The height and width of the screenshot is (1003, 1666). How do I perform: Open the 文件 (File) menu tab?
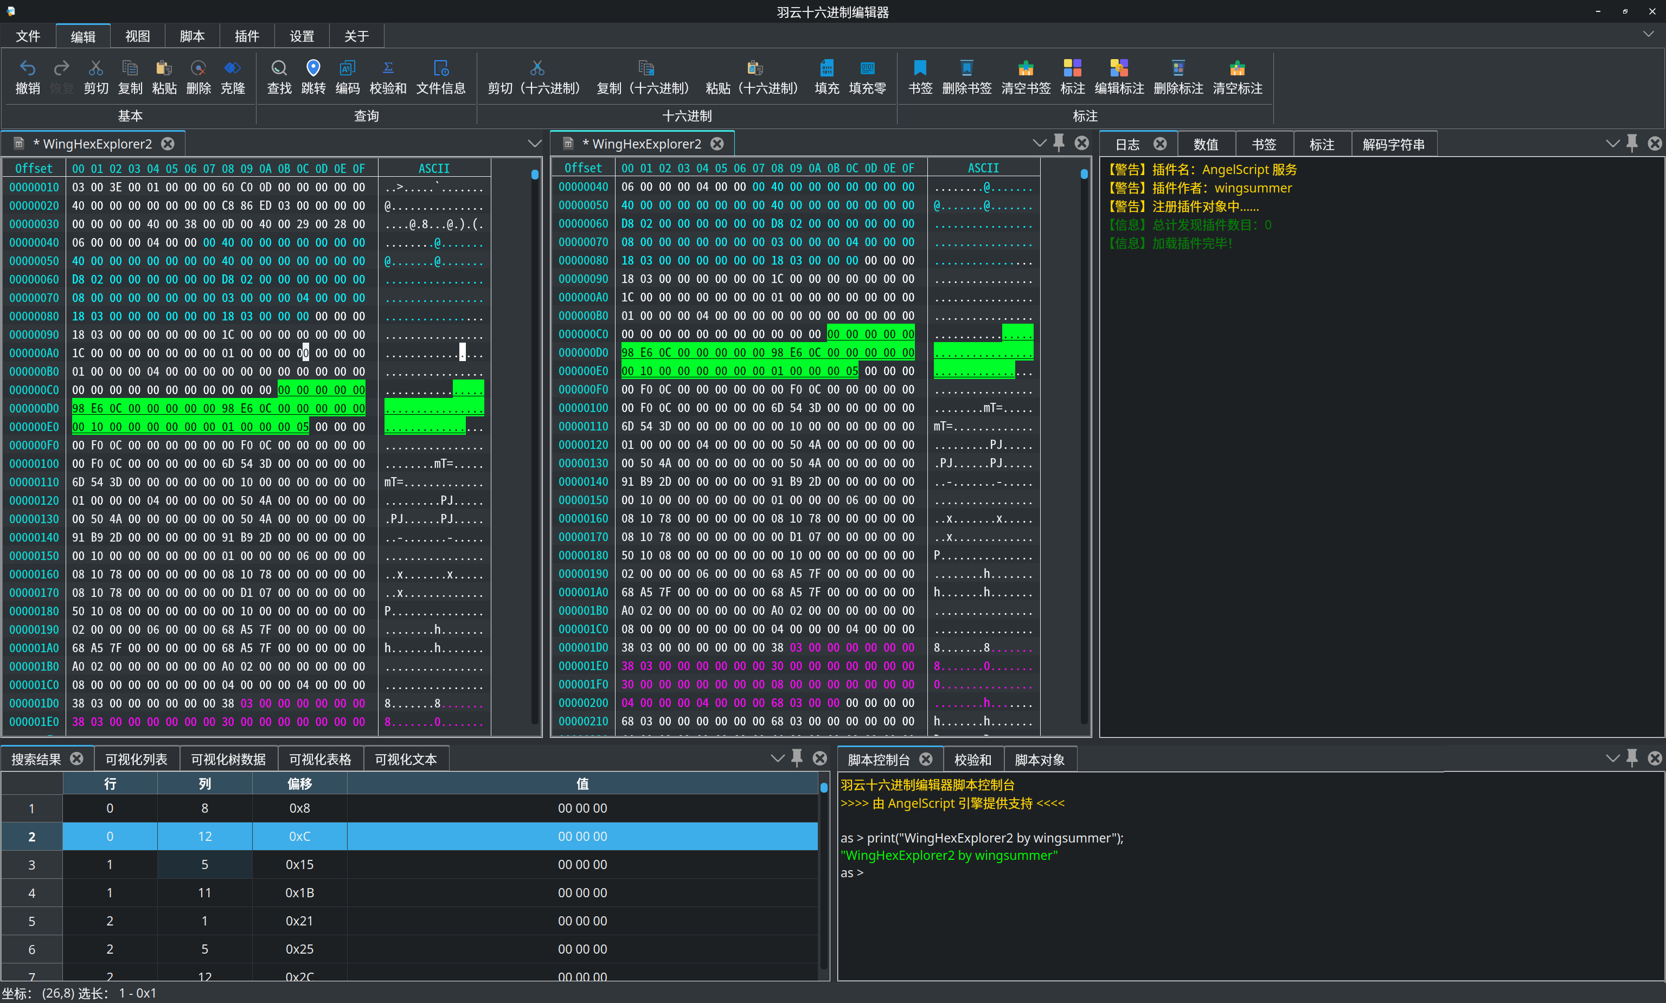pos(28,36)
